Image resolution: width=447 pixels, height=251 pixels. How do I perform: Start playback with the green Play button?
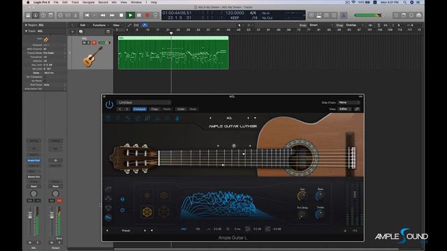[x=131, y=15]
